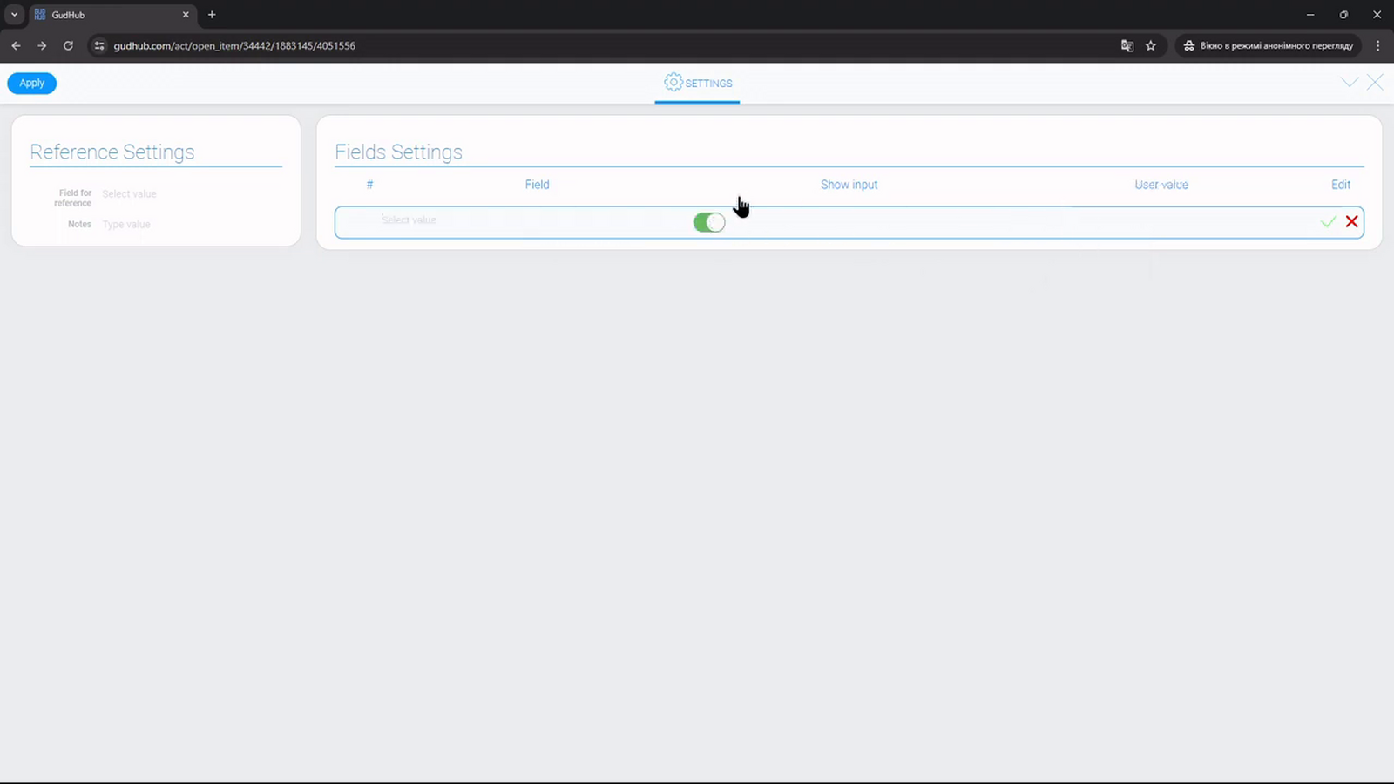The height and width of the screenshot is (784, 1394).
Task: Click the gudhub.com address bar URL
Action: (x=234, y=45)
